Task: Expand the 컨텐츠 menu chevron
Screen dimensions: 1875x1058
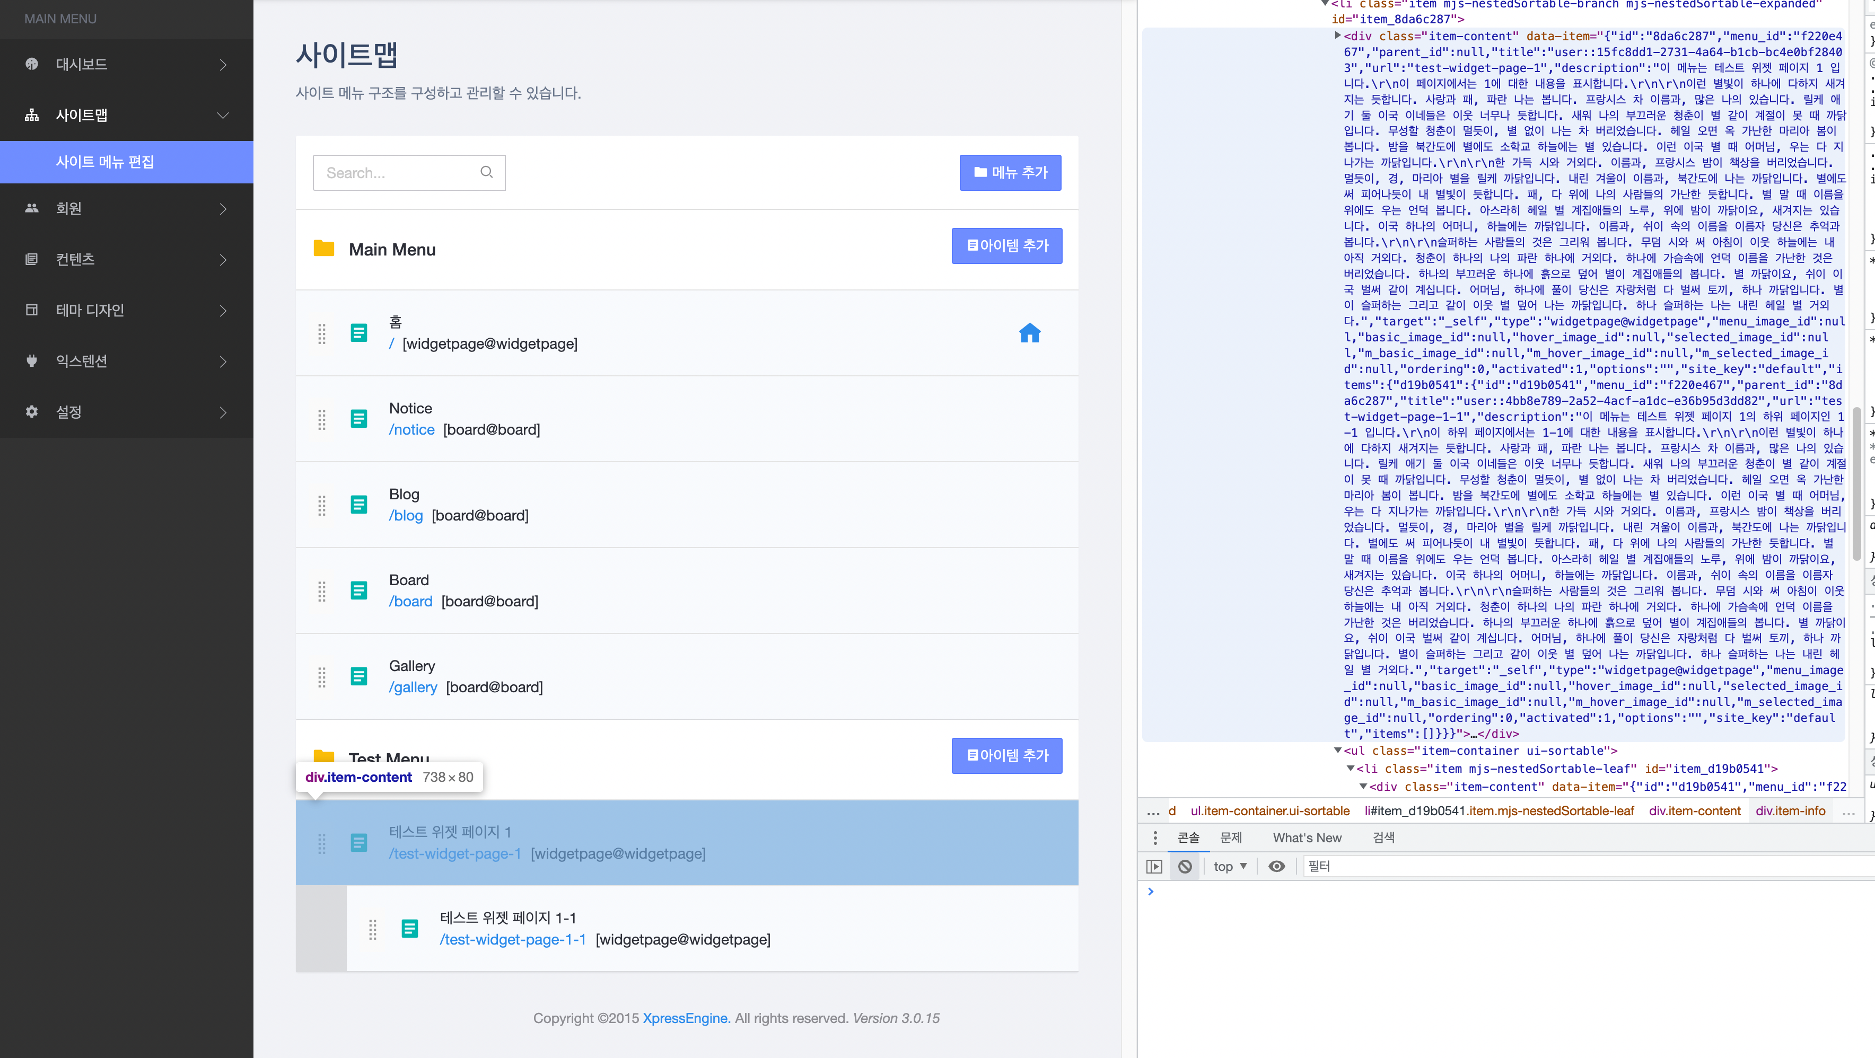Action: tap(223, 260)
